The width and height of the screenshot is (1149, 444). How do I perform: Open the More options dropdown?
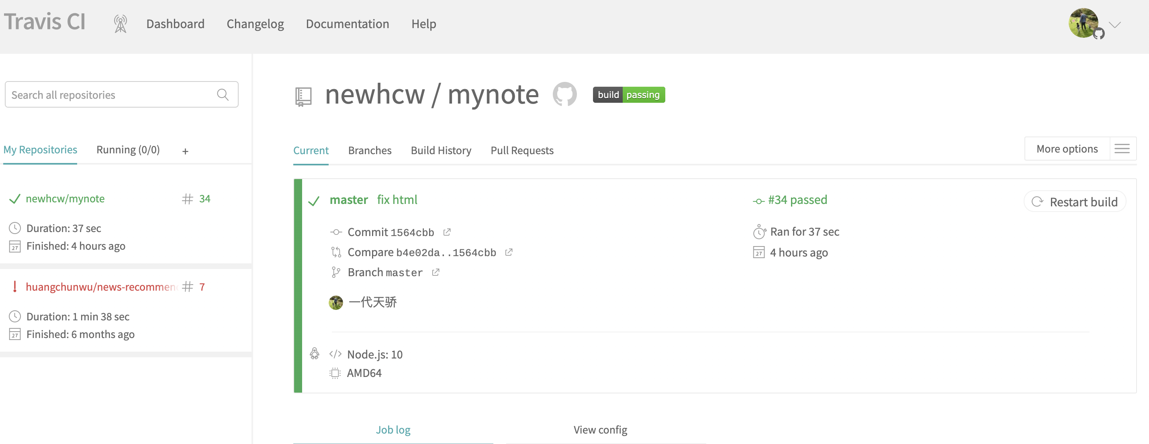coord(1067,149)
